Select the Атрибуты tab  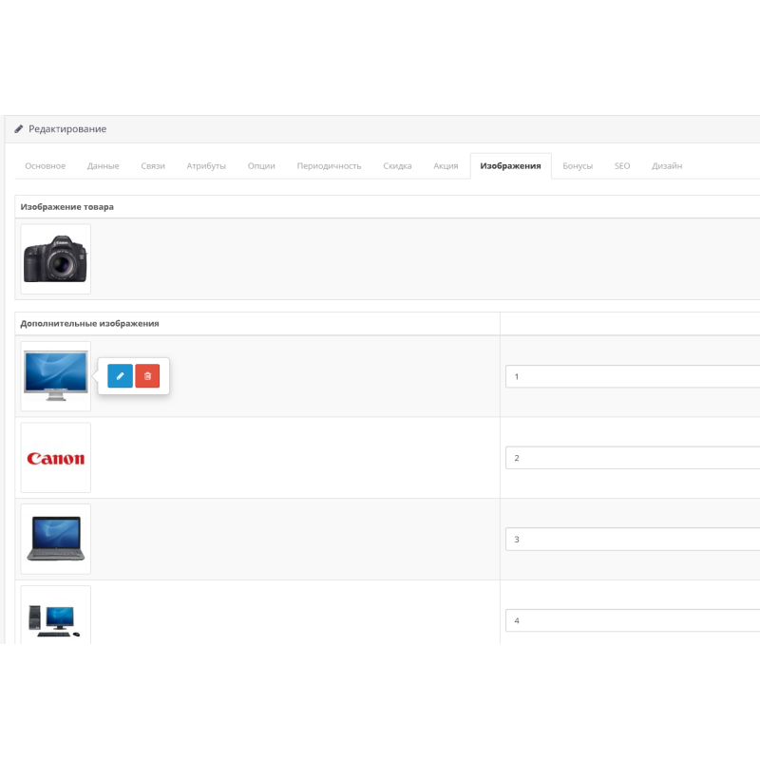[206, 166]
